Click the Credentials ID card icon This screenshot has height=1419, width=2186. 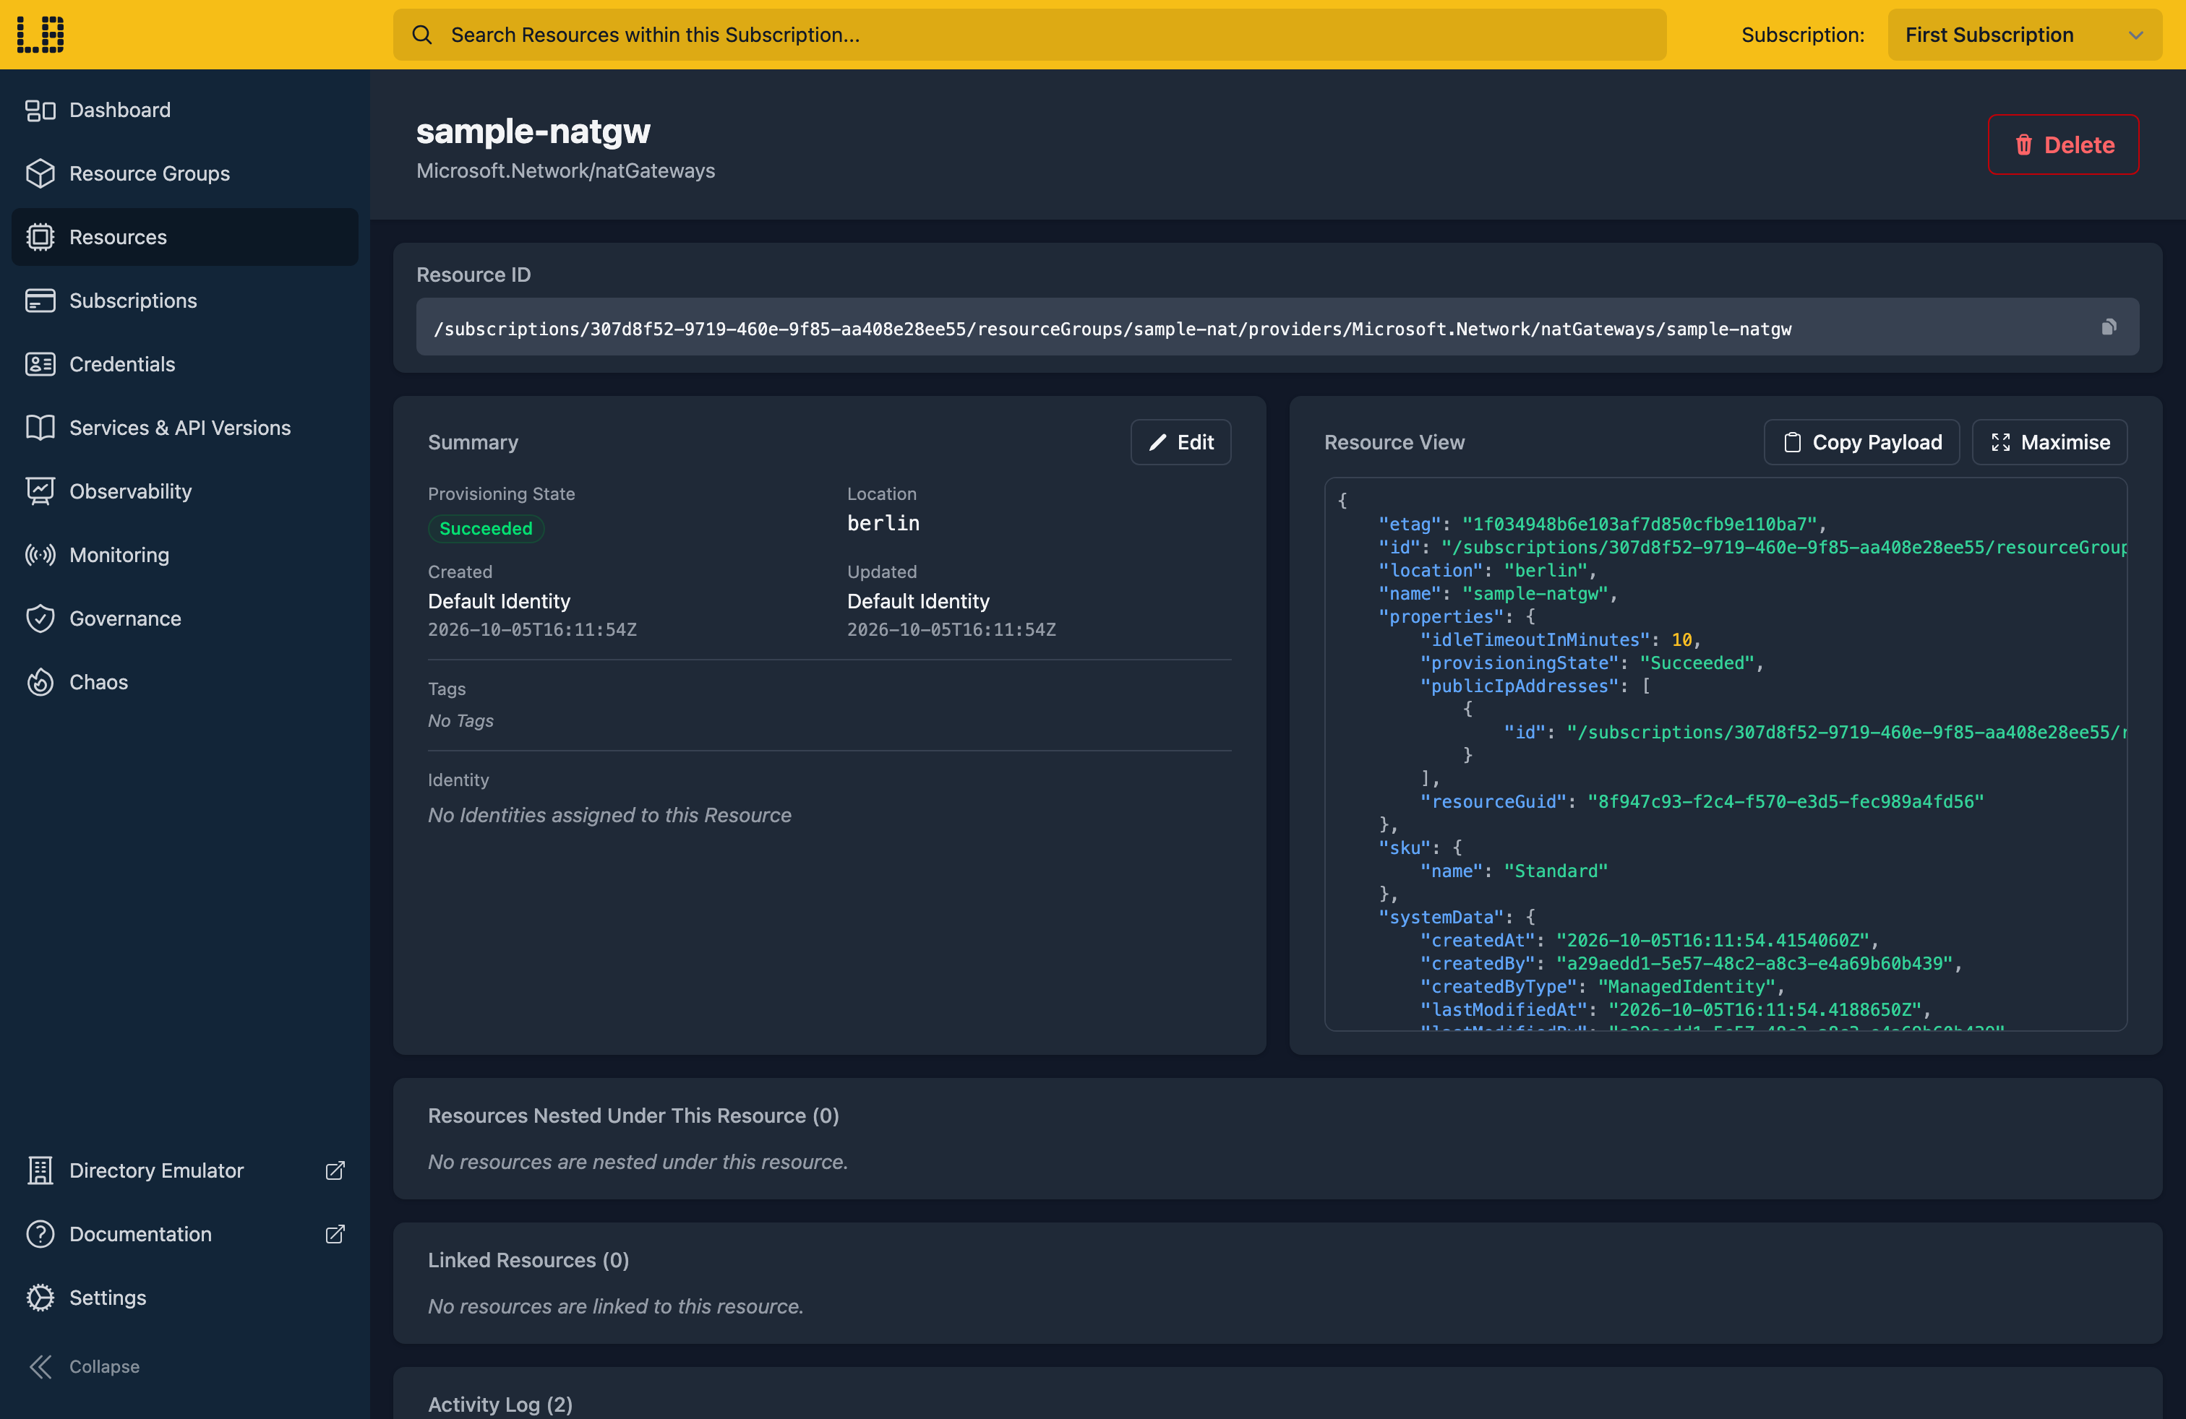(x=40, y=364)
